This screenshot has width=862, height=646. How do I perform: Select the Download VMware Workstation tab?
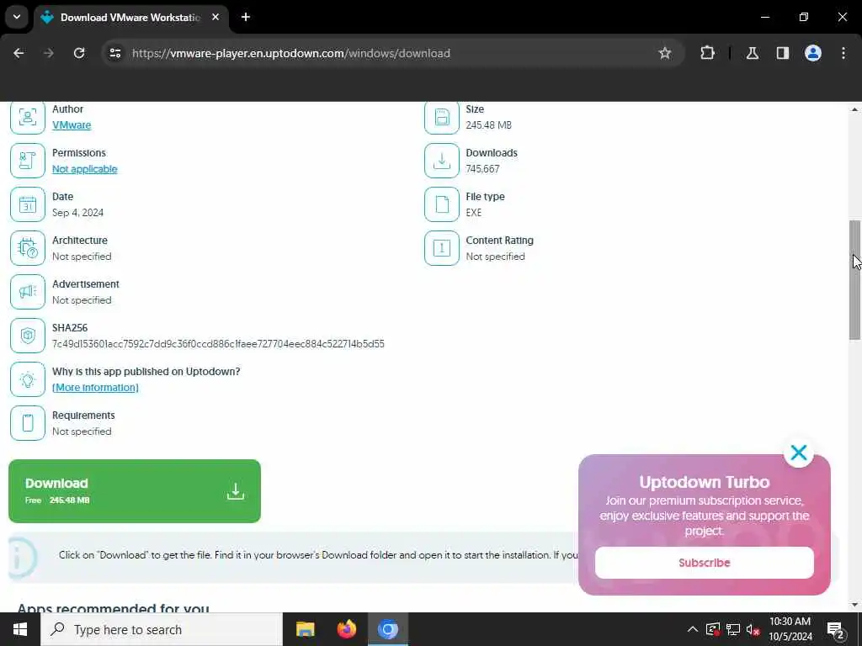(130, 18)
